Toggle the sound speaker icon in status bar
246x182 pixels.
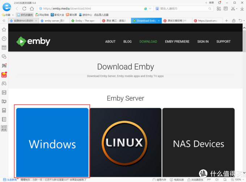point(217,179)
